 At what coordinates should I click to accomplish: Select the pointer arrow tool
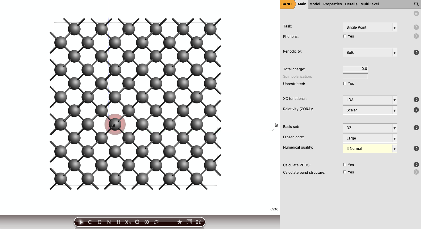click(81, 222)
